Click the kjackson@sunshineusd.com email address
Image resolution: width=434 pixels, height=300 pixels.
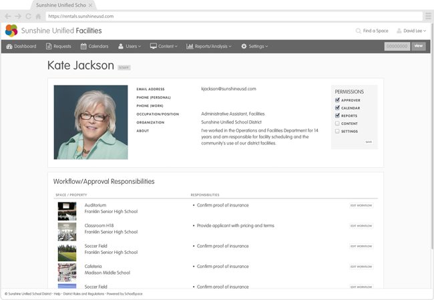pos(228,89)
